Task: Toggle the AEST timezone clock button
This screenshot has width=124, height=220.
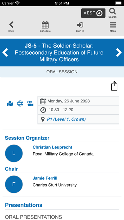Action: (x=93, y=13)
